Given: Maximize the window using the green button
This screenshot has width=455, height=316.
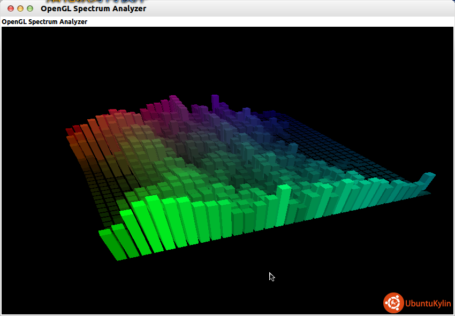Looking at the screenshot, I should 30,9.
